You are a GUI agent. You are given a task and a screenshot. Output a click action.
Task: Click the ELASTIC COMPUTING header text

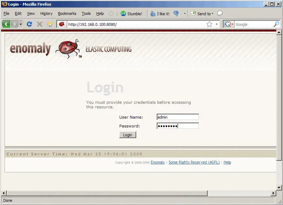pos(109,49)
